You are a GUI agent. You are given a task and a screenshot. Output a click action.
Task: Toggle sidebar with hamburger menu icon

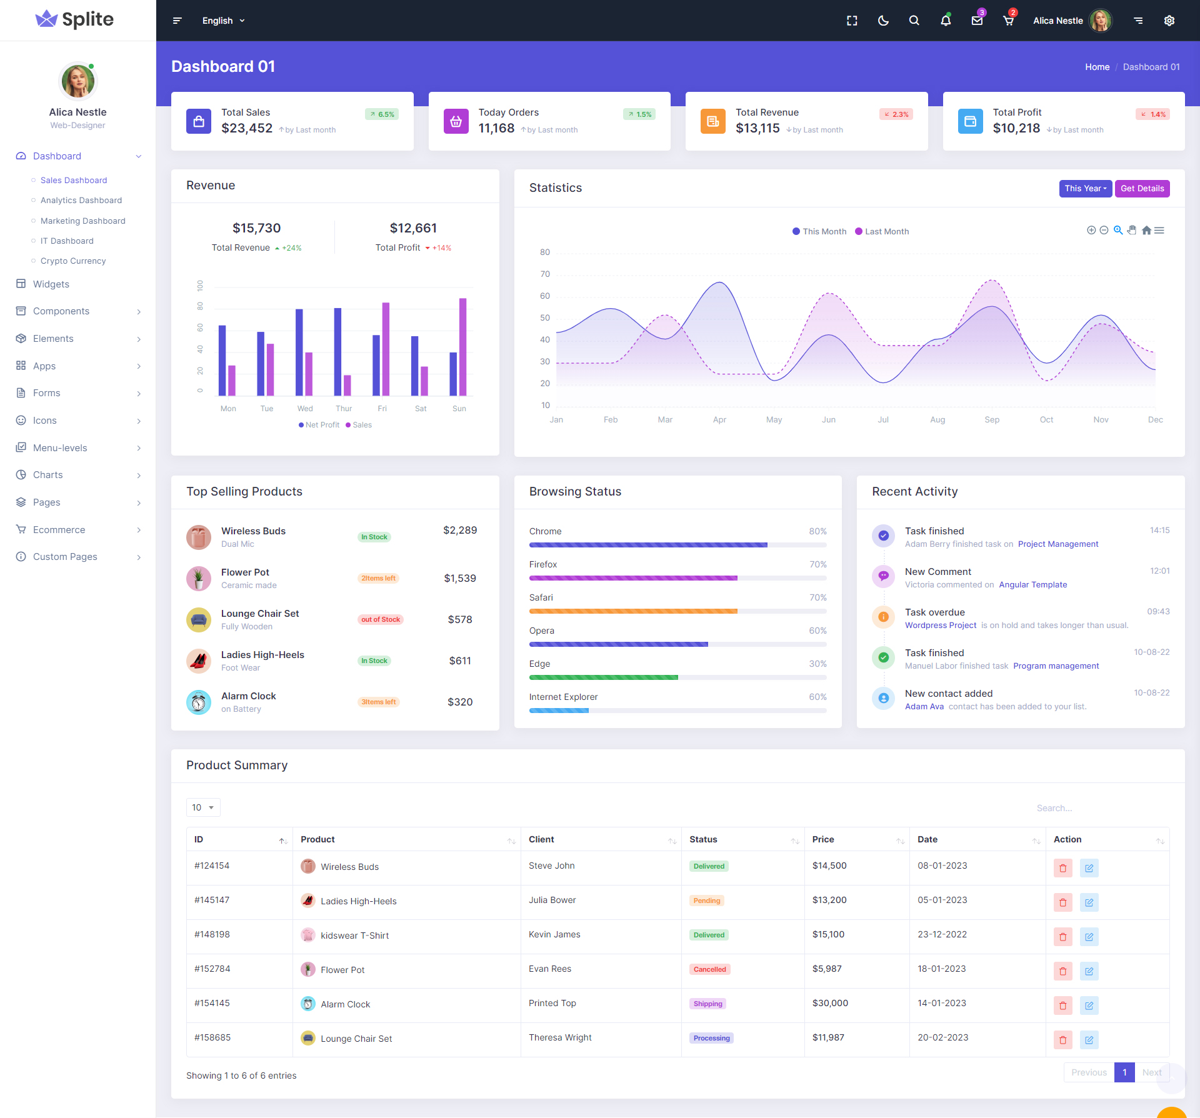[x=177, y=21]
